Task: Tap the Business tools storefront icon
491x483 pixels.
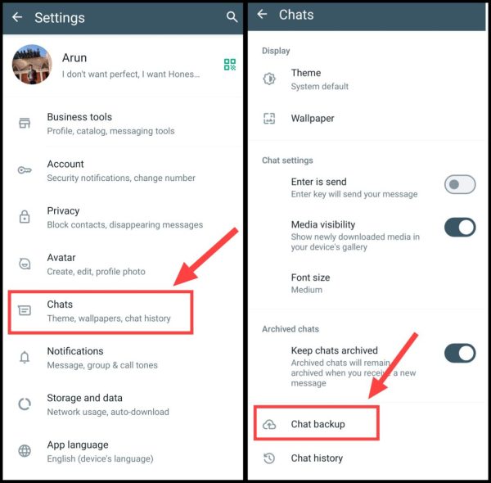Action: (25, 123)
